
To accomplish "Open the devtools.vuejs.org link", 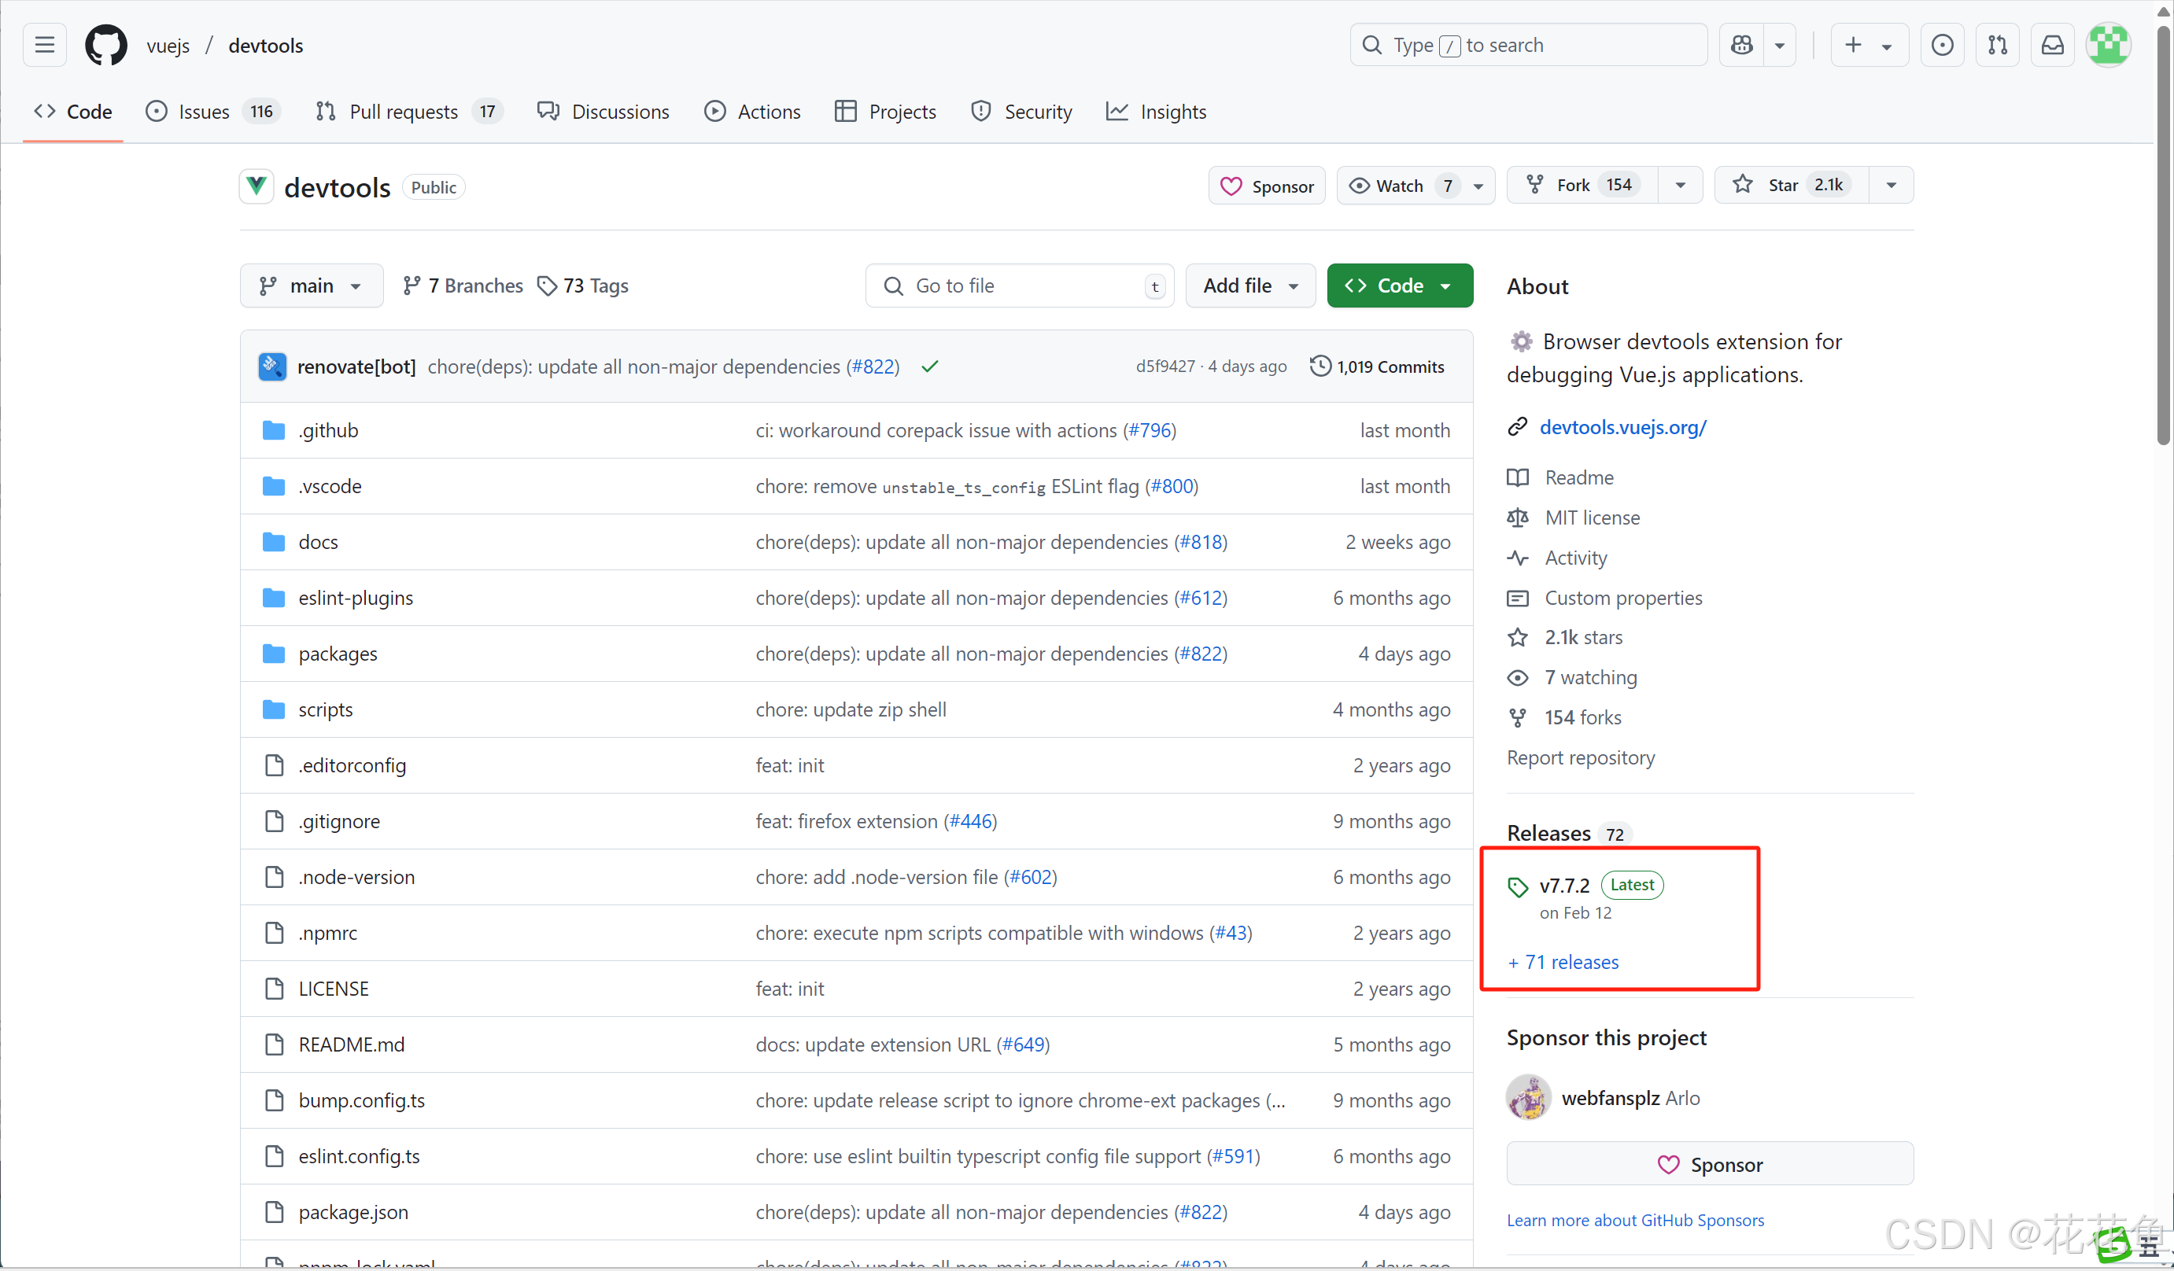I will pyautogui.click(x=1622, y=427).
